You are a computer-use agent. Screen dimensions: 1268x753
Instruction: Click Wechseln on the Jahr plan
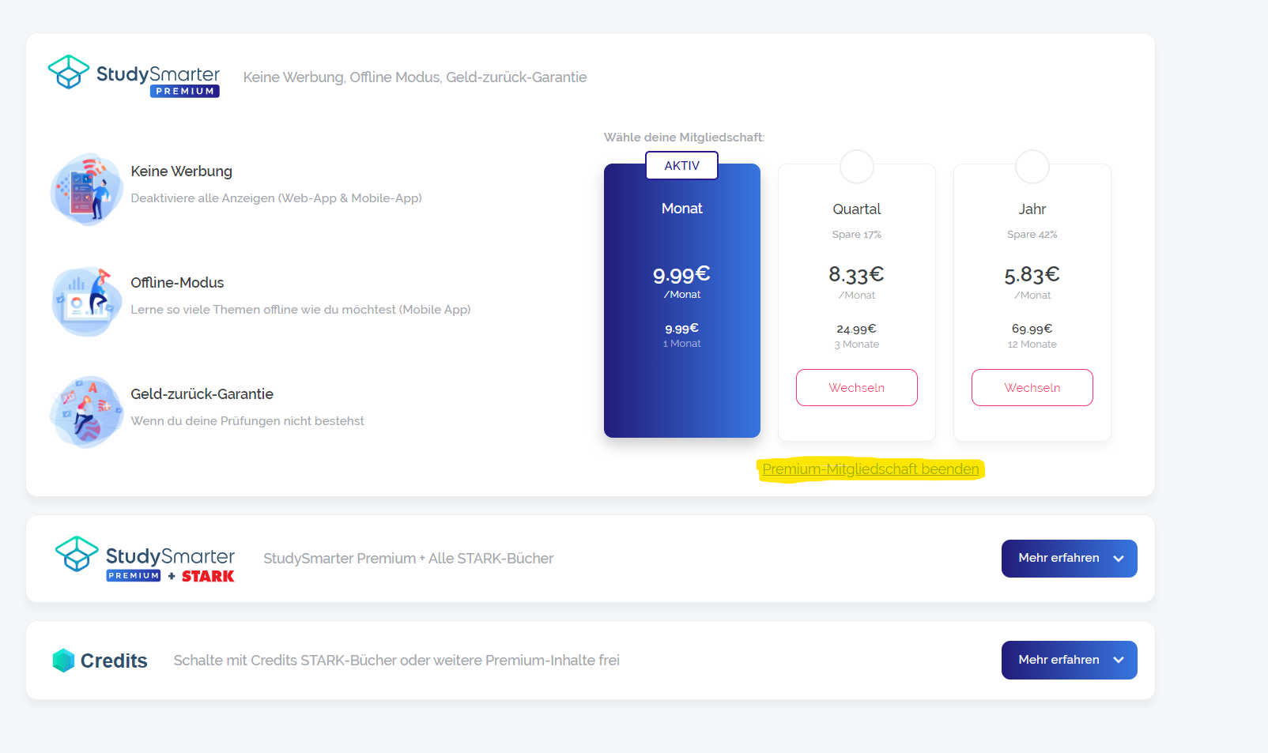1032,387
